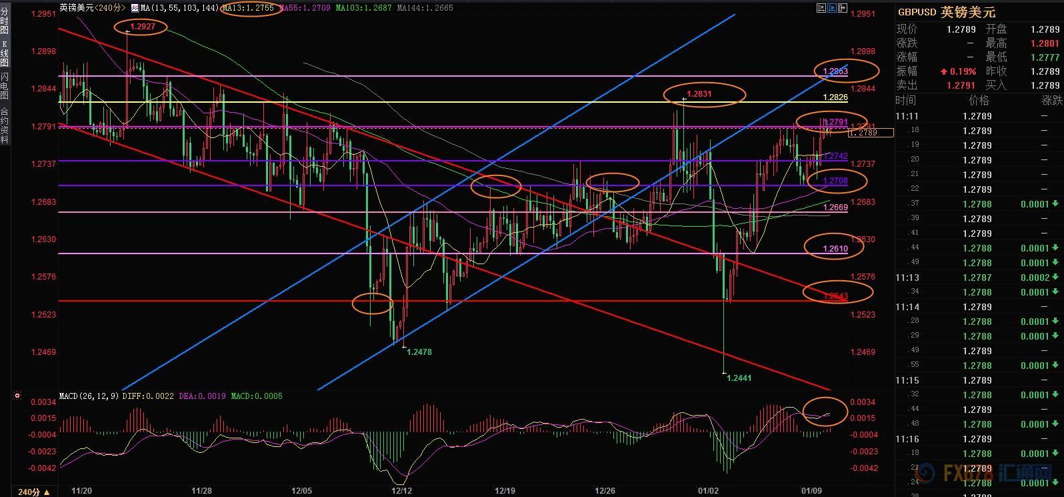Click the 1.2441 low price marker
The width and height of the screenshot is (1064, 497).
click(739, 378)
